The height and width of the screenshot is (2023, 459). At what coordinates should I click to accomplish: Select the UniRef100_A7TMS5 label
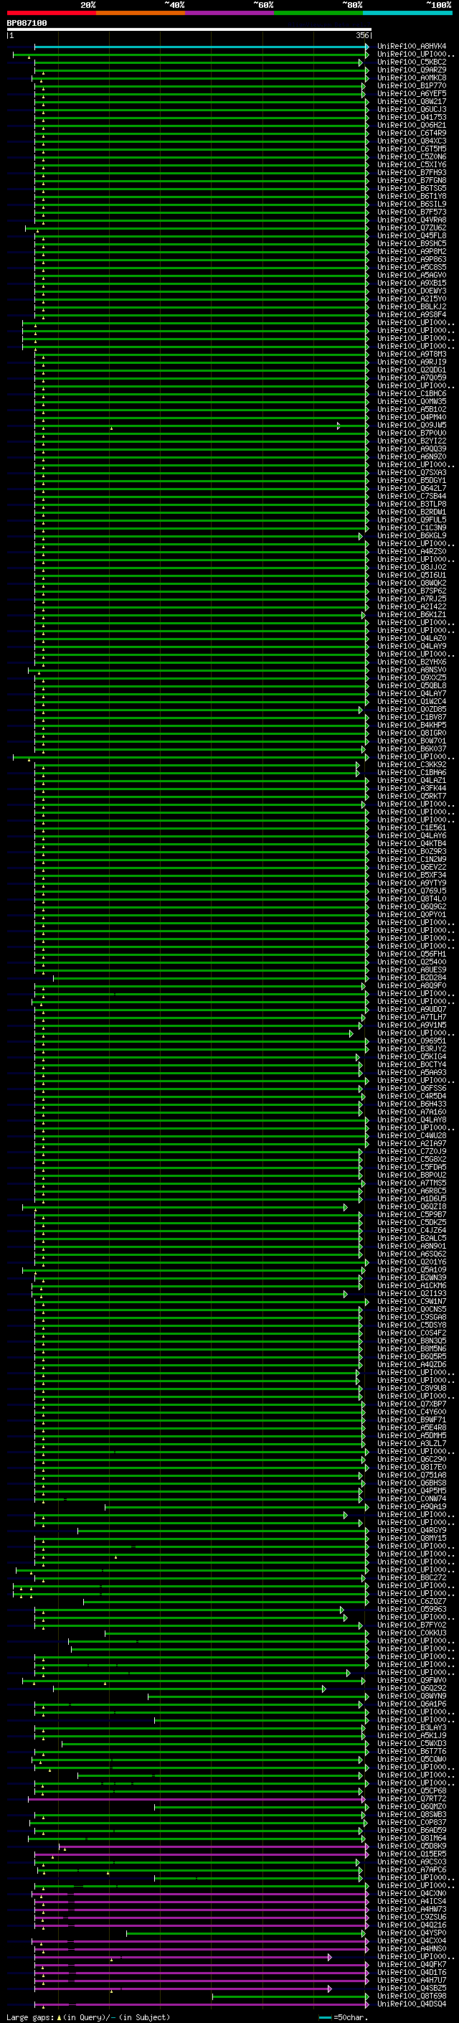[412, 1183]
